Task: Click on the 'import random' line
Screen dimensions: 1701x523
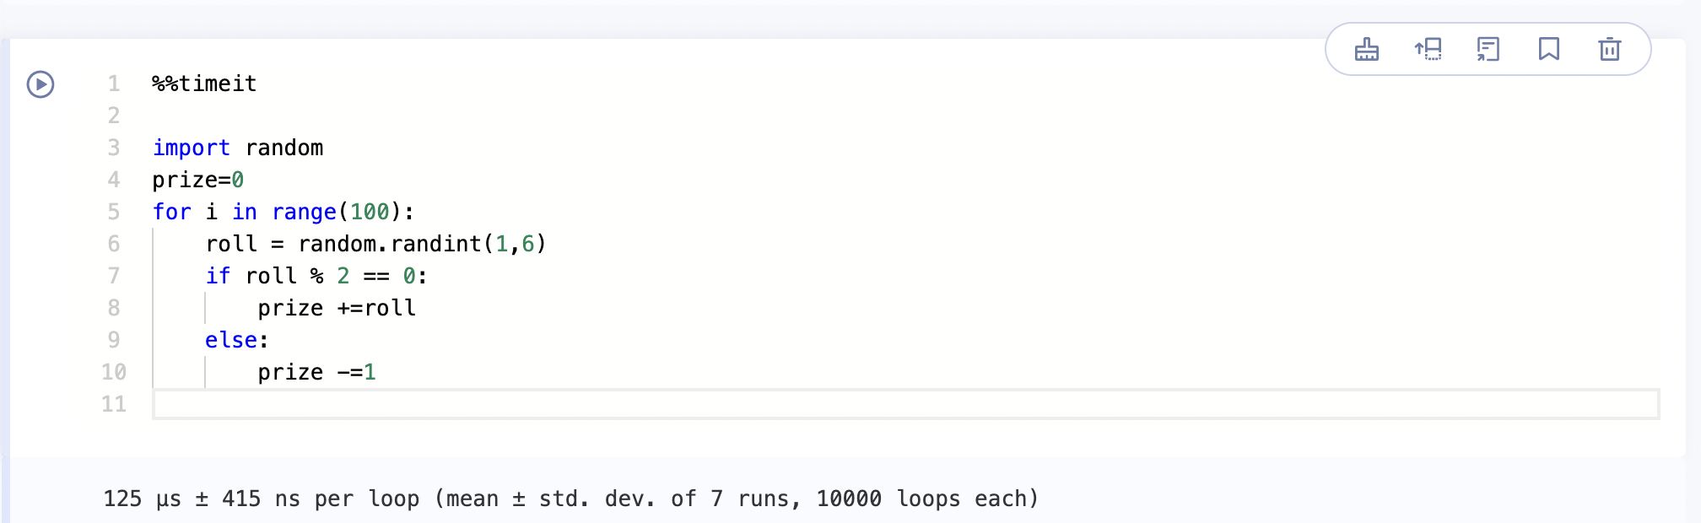Action: [x=238, y=148]
